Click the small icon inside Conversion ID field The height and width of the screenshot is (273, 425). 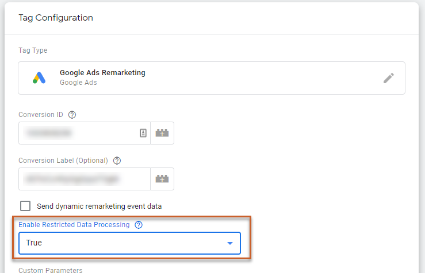(143, 133)
